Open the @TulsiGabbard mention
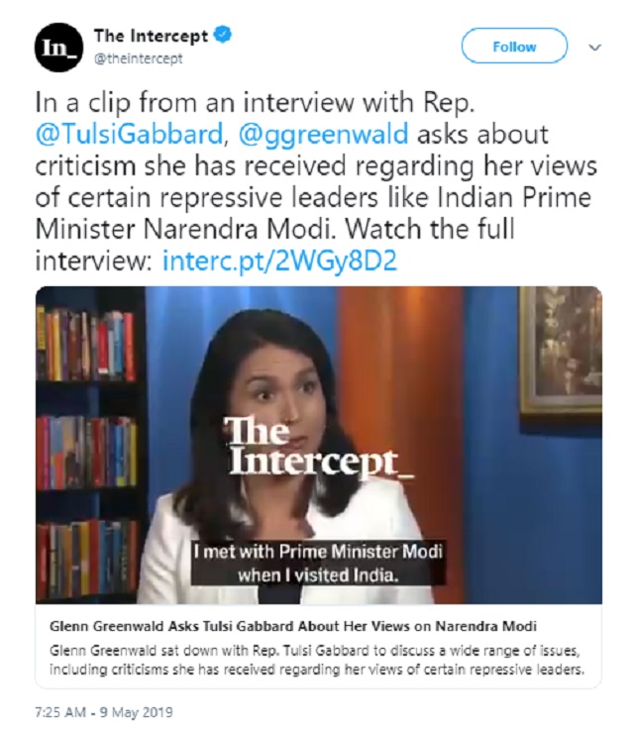The image size is (634, 730). (x=129, y=135)
